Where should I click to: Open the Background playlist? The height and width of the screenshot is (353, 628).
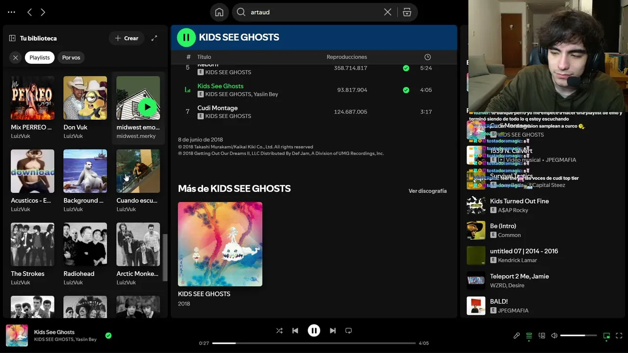point(85,181)
